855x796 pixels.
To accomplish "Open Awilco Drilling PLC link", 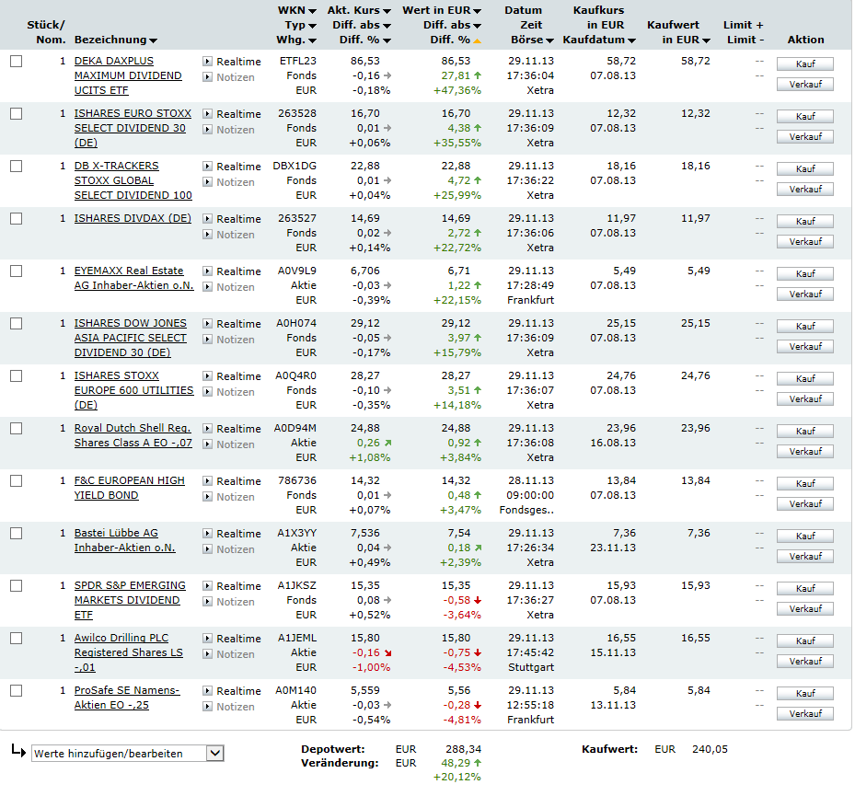I will click(129, 652).
